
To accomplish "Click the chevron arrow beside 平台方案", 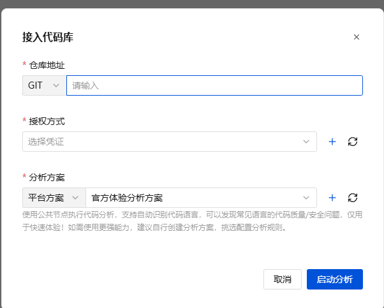I will coord(75,198).
